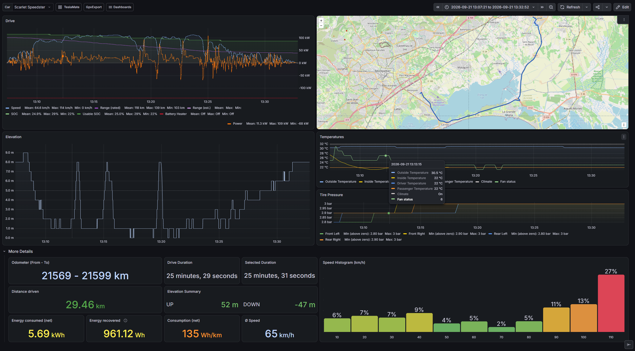Toggle the Range (est.) legend series
The width and height of the screenshot is (635, 351).
pyautogui.click(x=201, y=108)
